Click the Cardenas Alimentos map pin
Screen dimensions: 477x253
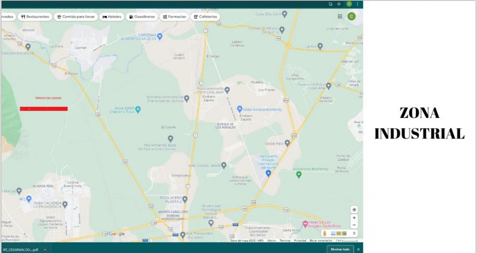pyautogui.click(x=160, y=37)
